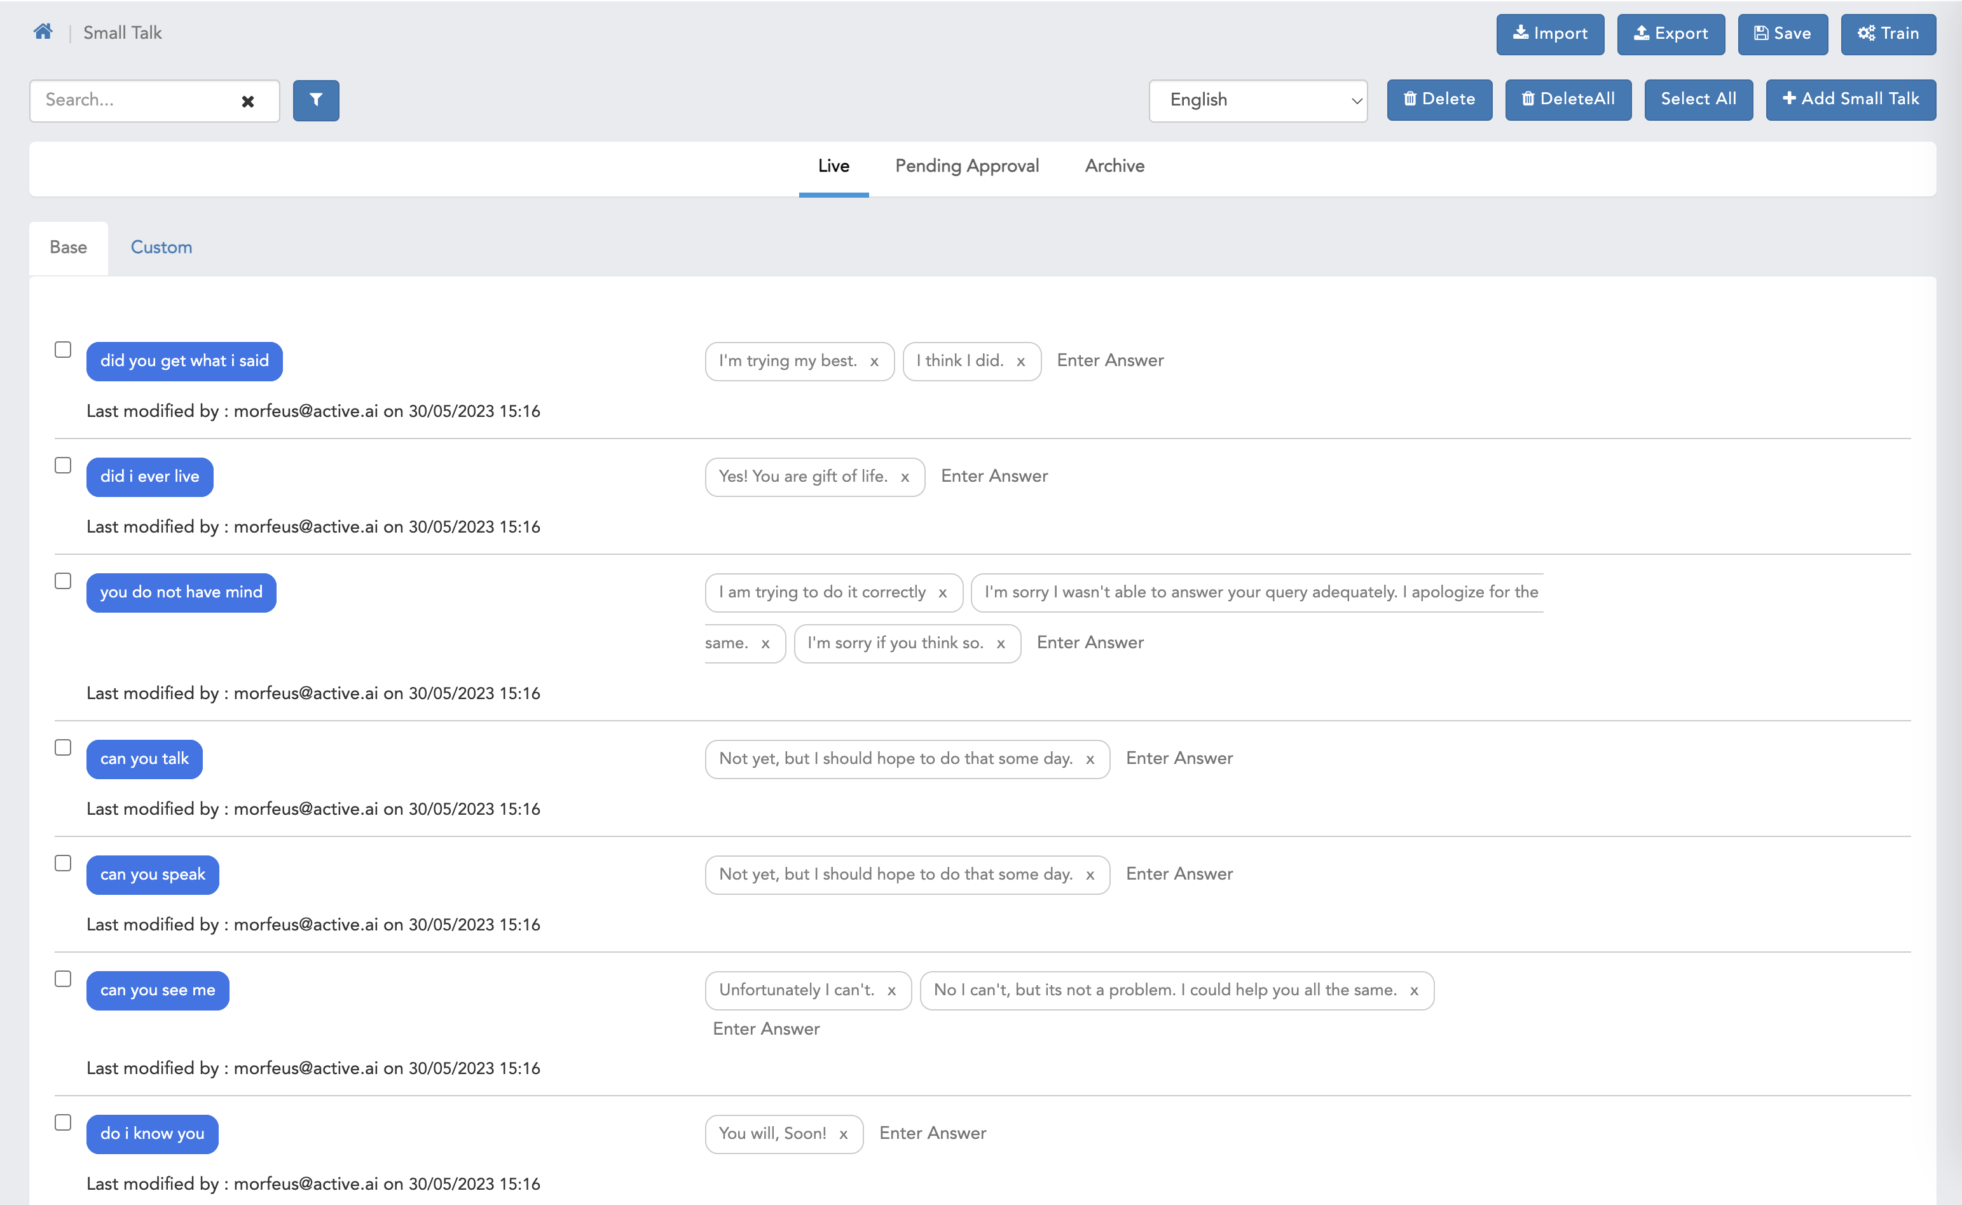Select the Custom tab

coord(161,248)
